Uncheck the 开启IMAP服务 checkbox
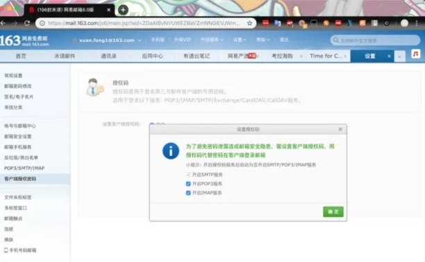Image resolution: width=425 pixels, height=262 pixels. (x=188, y=193)
